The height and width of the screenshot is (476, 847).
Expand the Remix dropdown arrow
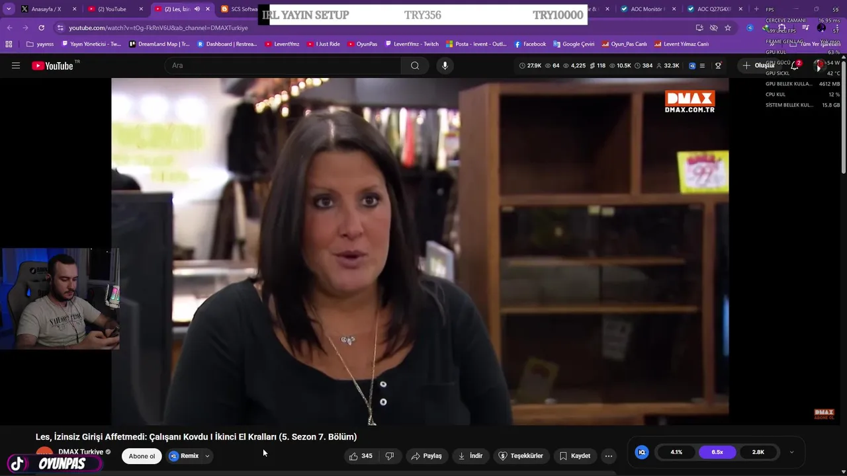coord(207,456)
